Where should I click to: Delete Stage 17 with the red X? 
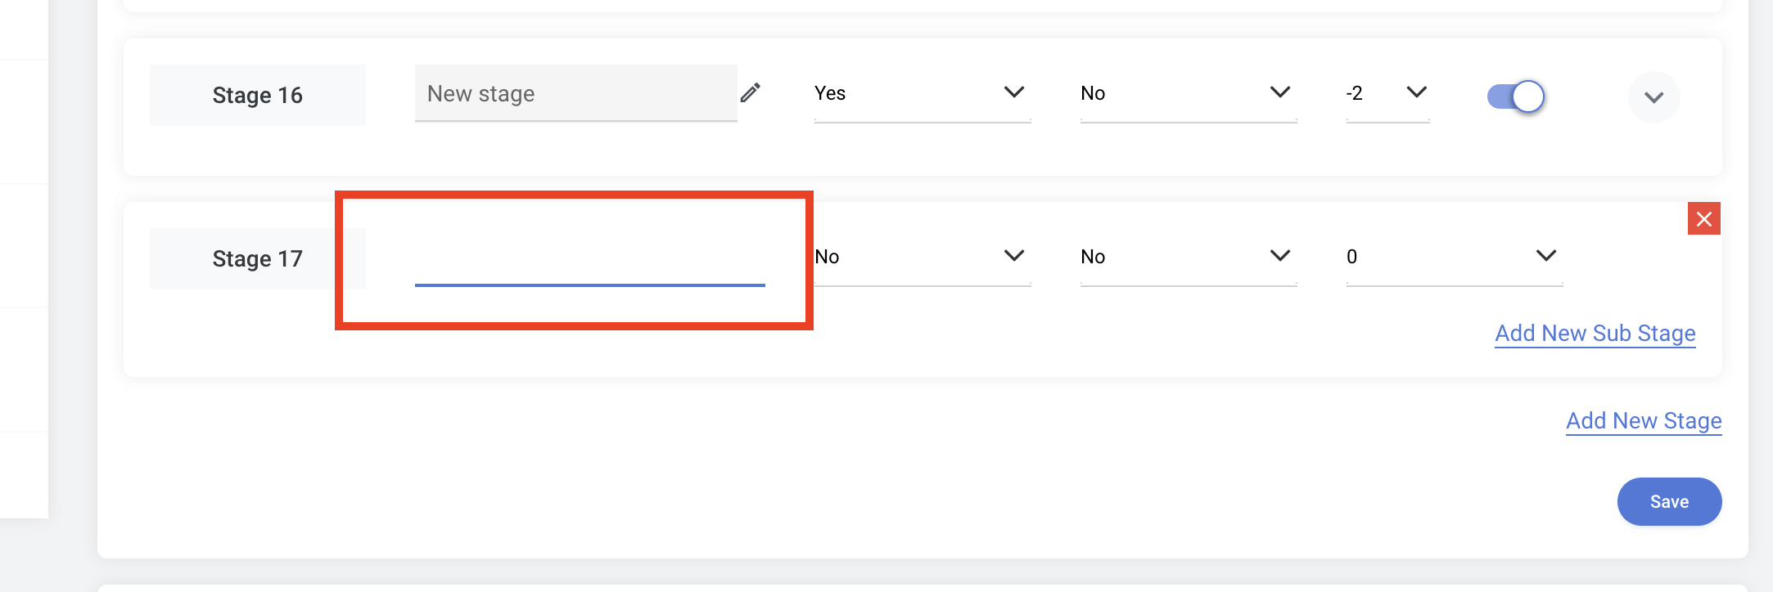coord(1704,218)
